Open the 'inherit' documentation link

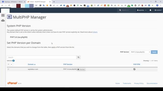[95, 32]
